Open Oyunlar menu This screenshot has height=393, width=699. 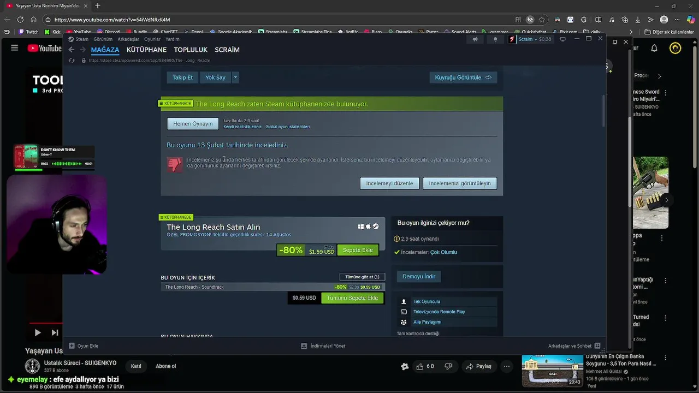coord(152,39)
